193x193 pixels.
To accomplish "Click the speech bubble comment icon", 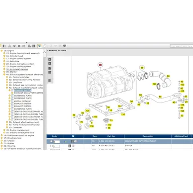I will (65, 46).
